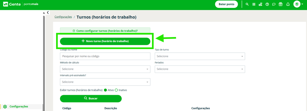Open the chat speech bubble icon
307x111 pixels.
(x=274, y=4)
